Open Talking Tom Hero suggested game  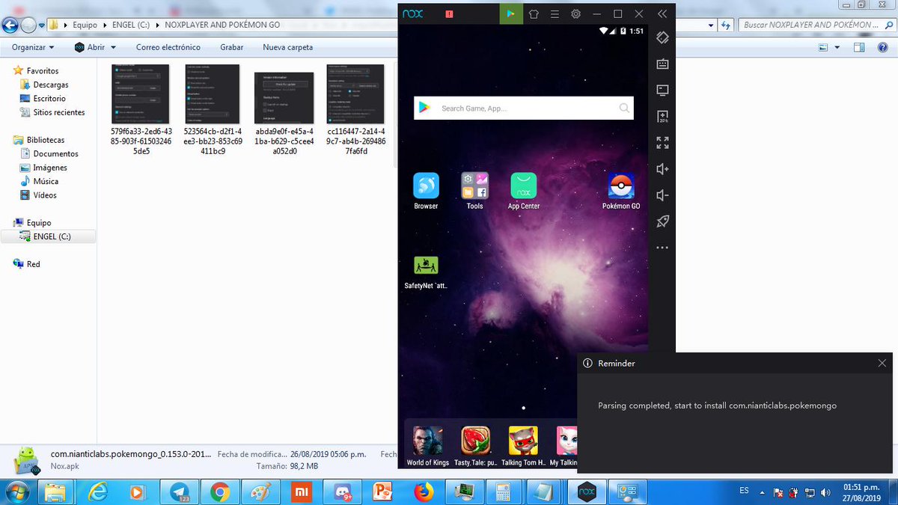tap(523, 446)
